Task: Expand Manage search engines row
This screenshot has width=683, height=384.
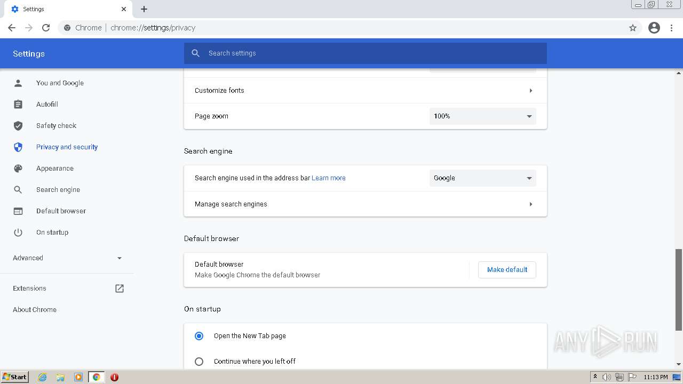Action: click(x=366, y=204)
